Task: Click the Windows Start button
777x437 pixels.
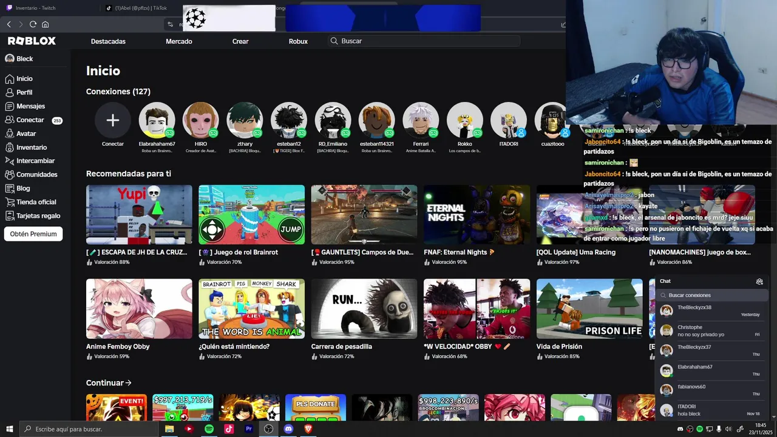Action: pyautogui.click(x=9, y=429)
